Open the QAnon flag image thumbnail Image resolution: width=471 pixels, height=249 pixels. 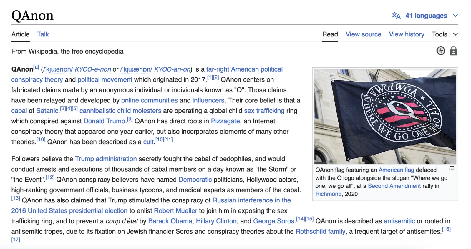pyautogui.click(x=385, y=116)
